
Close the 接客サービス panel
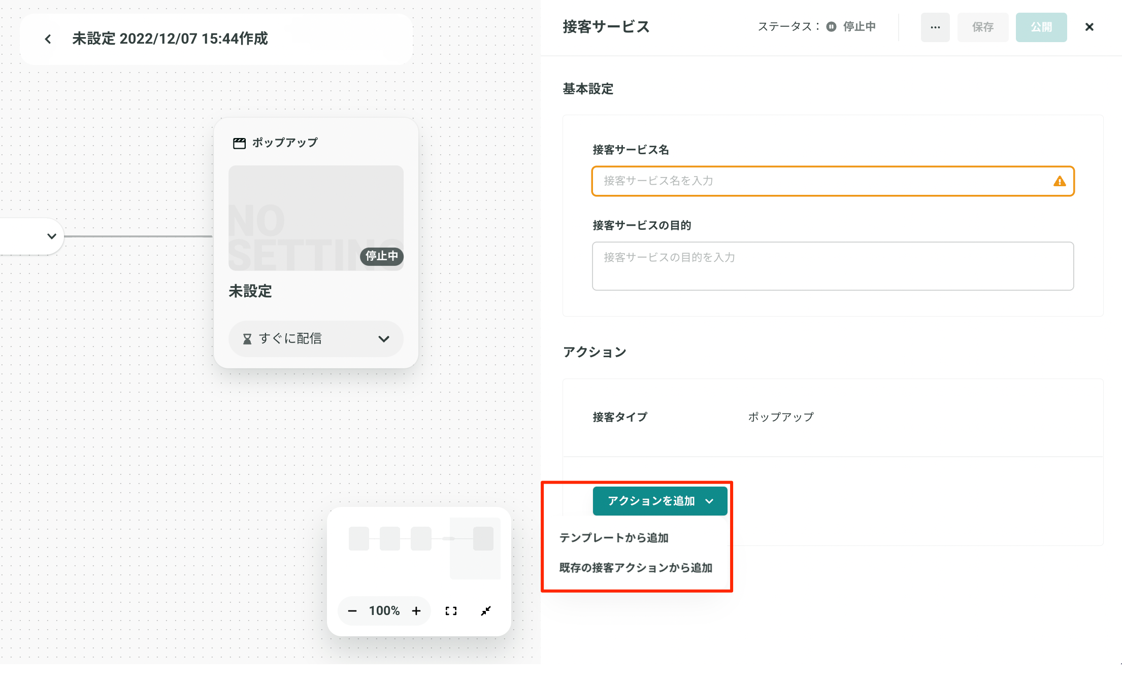1090,27
